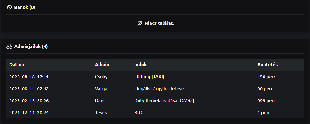Sort by the Admin column header

pyautogui.click(x=102, y=65)
